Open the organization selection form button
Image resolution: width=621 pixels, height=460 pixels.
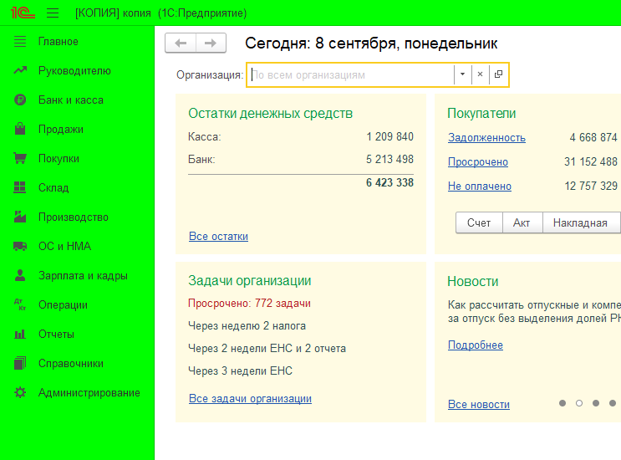[x=498, y=74]
